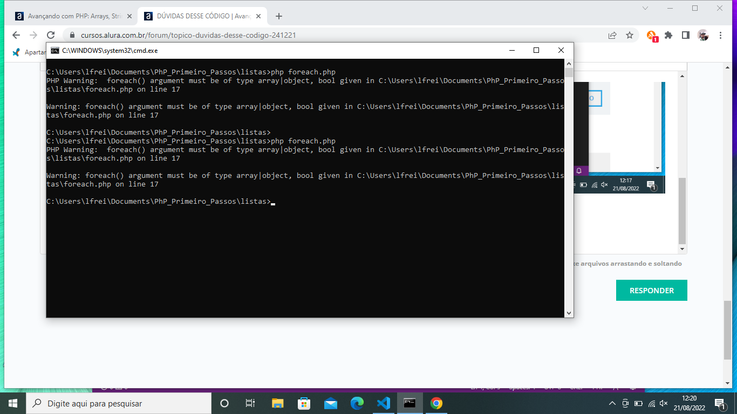
Task: Click cmd scrollbar up arrow
Action: coord(569,63)
